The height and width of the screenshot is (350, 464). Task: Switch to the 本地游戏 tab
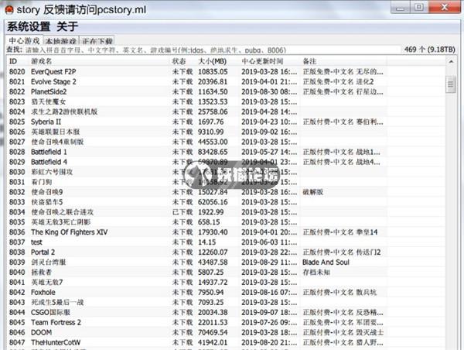(x=60, y=40)
